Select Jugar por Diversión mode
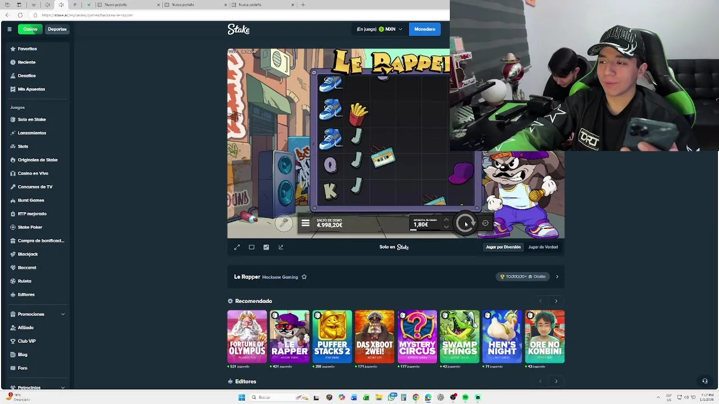Viewport: 719px width, 404px height. click(503, 247)
